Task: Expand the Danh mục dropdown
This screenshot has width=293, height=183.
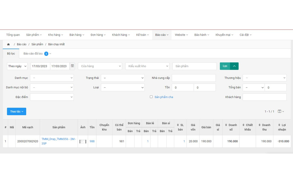Action: coord(52,78)
